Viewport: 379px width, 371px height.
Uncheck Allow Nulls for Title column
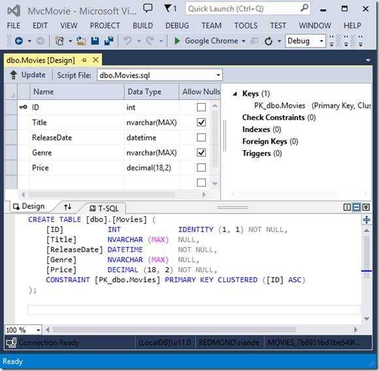coord(201,122)
